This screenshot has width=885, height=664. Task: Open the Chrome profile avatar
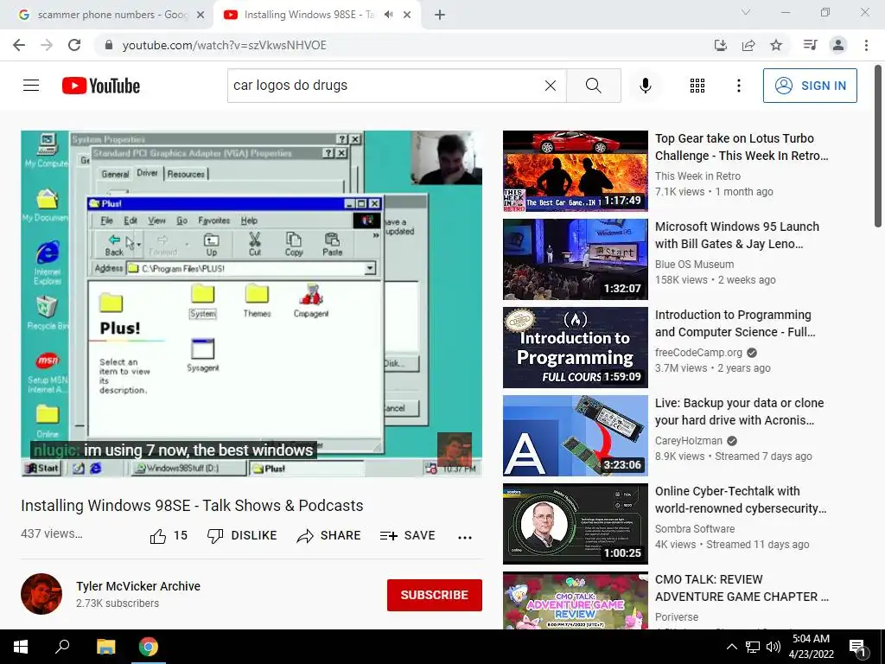point(838,45)
